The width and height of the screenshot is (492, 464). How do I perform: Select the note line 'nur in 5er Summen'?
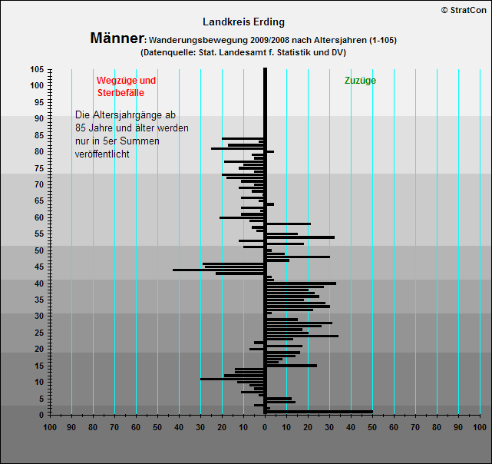117,141
